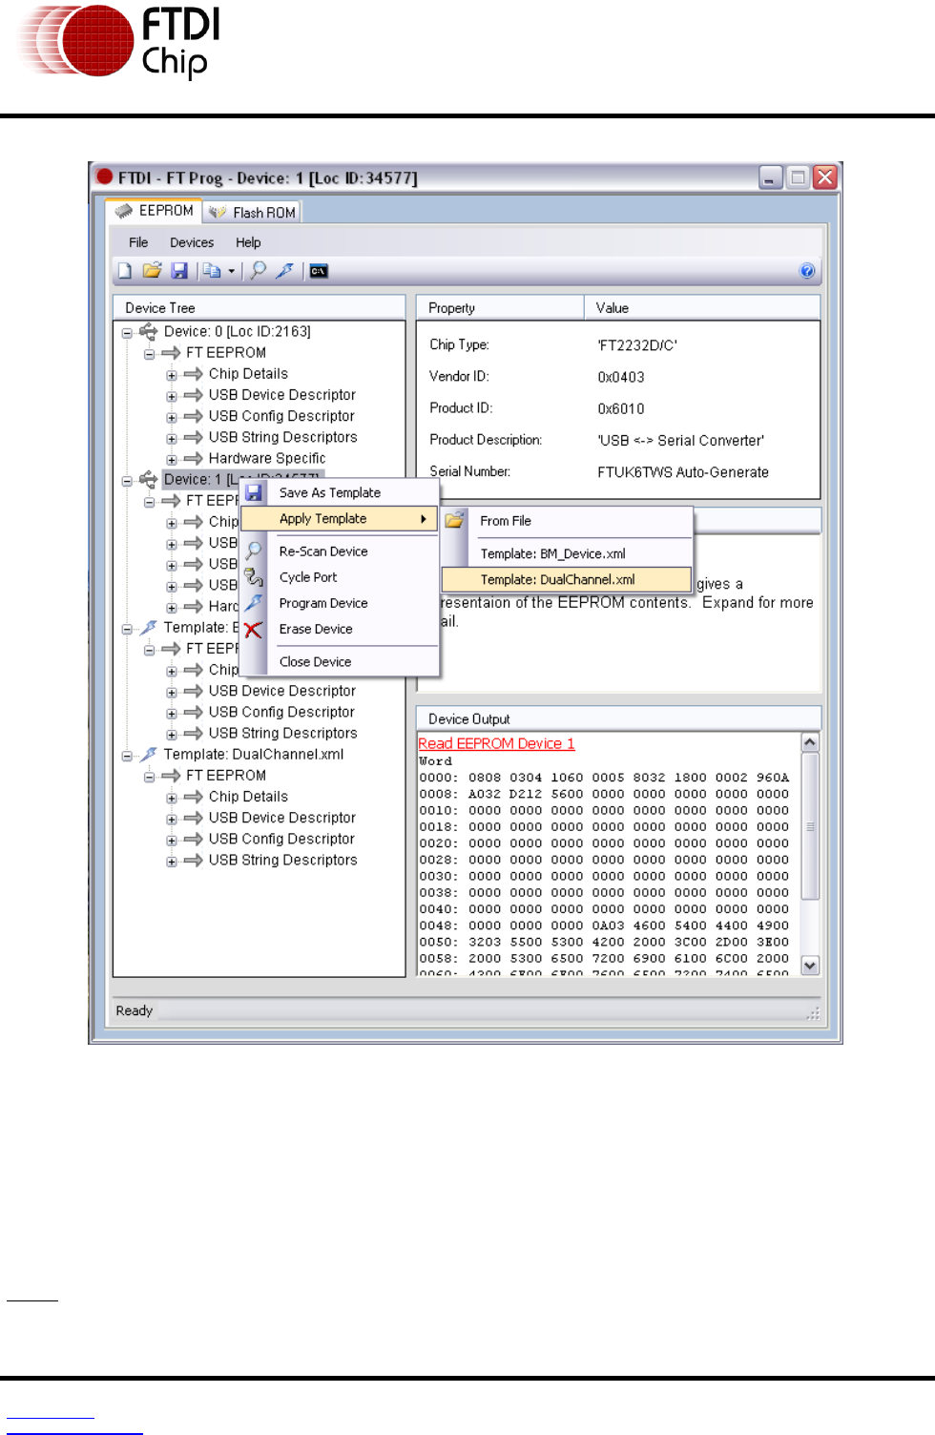Choose Re-Scan Device in context menu
This screenshot has height=1435, width=935.
[340, 551]
